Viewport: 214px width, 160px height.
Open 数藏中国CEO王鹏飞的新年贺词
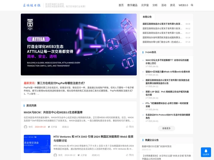pos(157,146)
